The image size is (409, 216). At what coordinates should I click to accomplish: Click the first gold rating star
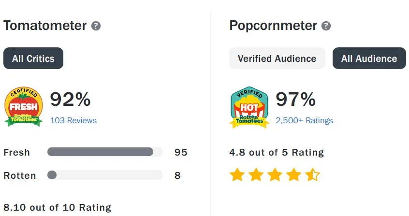coord(237,174)
